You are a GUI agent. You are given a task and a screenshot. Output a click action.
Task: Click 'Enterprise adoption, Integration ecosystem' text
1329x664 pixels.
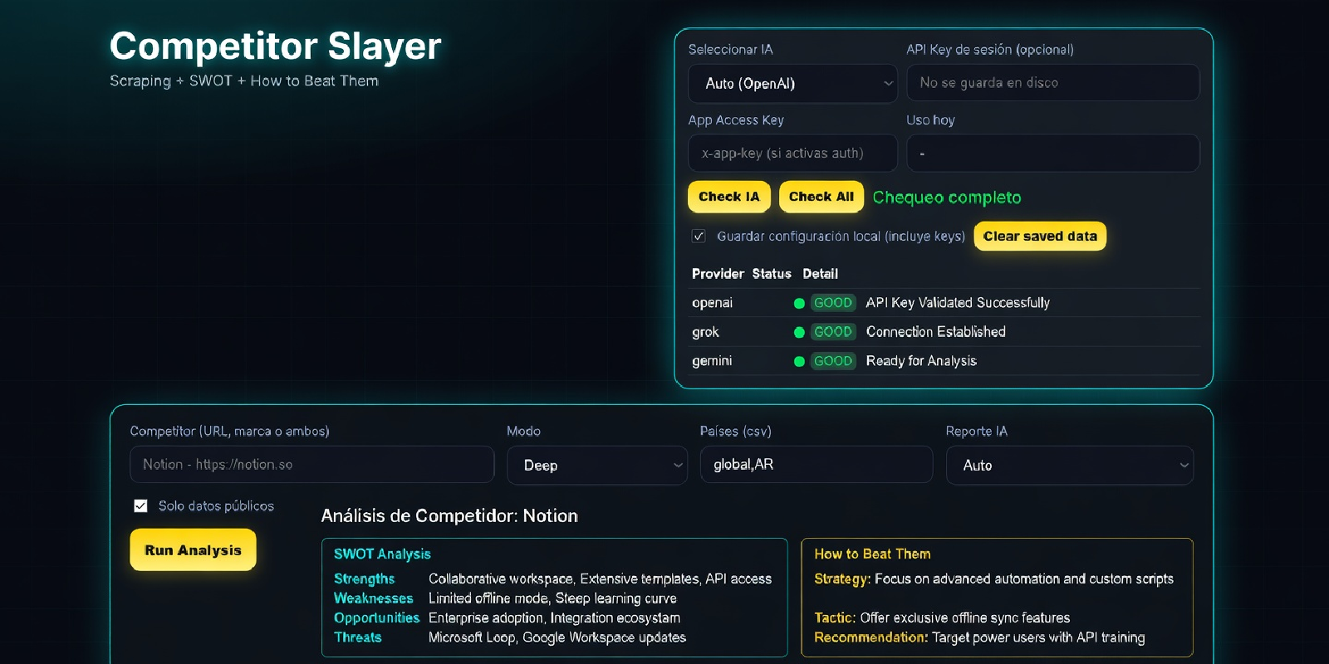[x=554, y=618]
